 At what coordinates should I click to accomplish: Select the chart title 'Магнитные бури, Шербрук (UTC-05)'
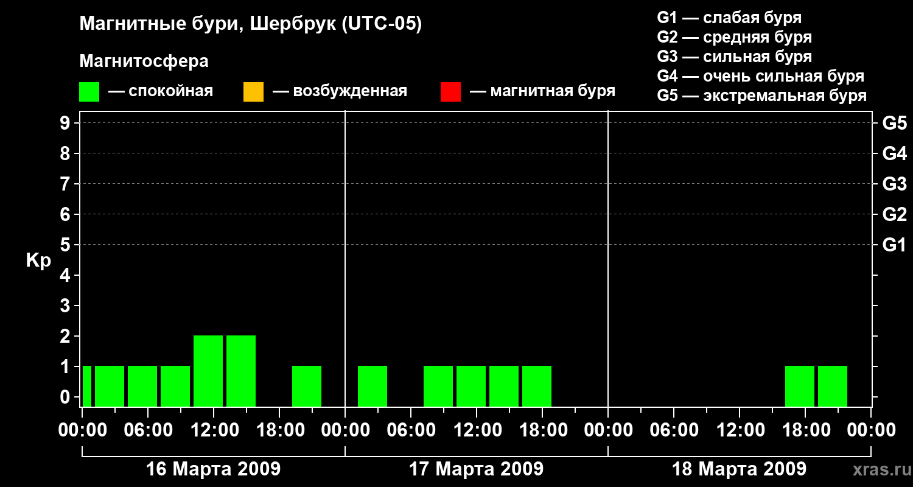tap(250, 25)
